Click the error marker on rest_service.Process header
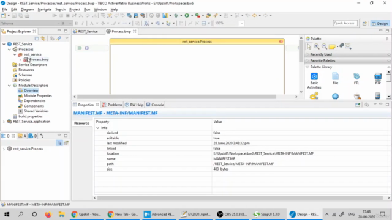This screenshot has height=220, width=392. tap(281, 42)
